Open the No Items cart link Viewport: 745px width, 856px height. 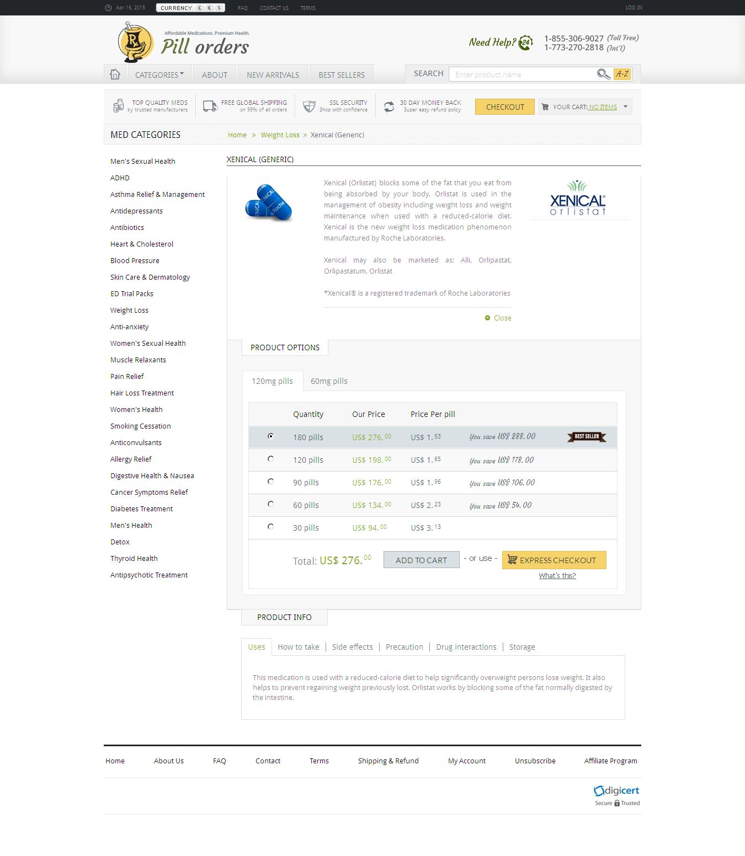603,107
